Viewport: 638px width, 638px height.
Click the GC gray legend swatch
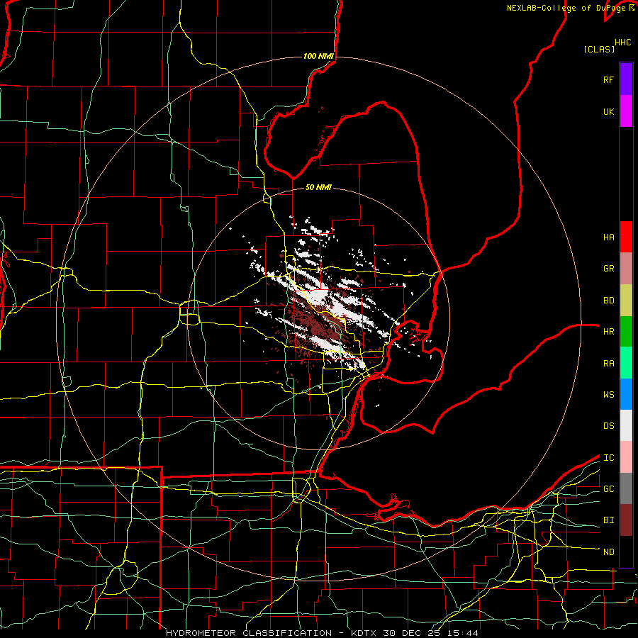[x=626, y=488]
